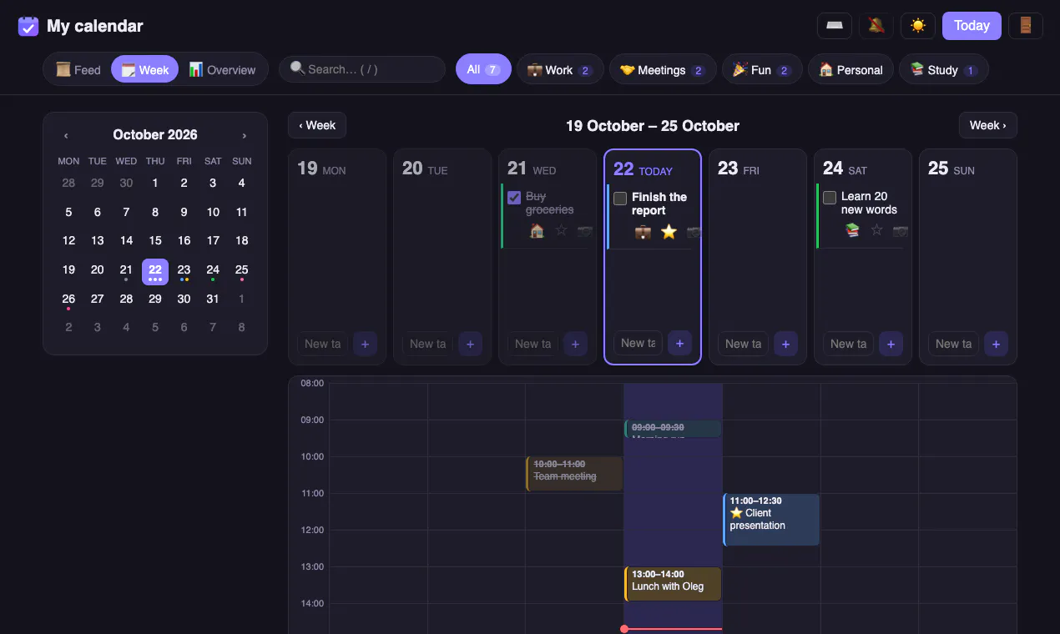Click the 25 SUN day header
The image size is (1060, 634).
click(x=951, y=169)
